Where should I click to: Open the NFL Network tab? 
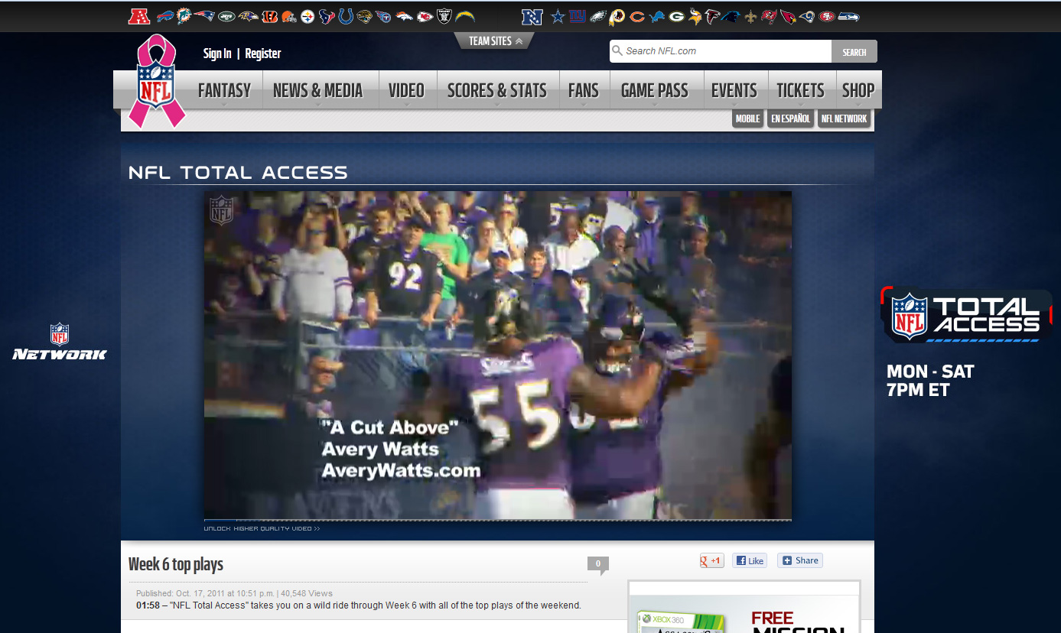[845, 118]
